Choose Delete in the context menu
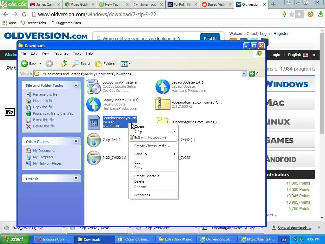Image resolution: width=325 pixels, height=244 pixels. (x=153, y=181)
